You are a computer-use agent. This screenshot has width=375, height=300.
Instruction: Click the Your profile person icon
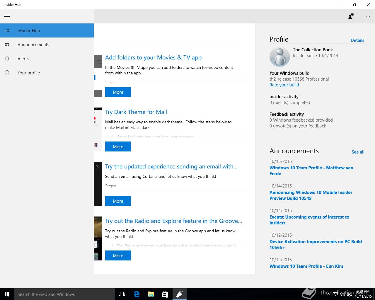(7, 73)
